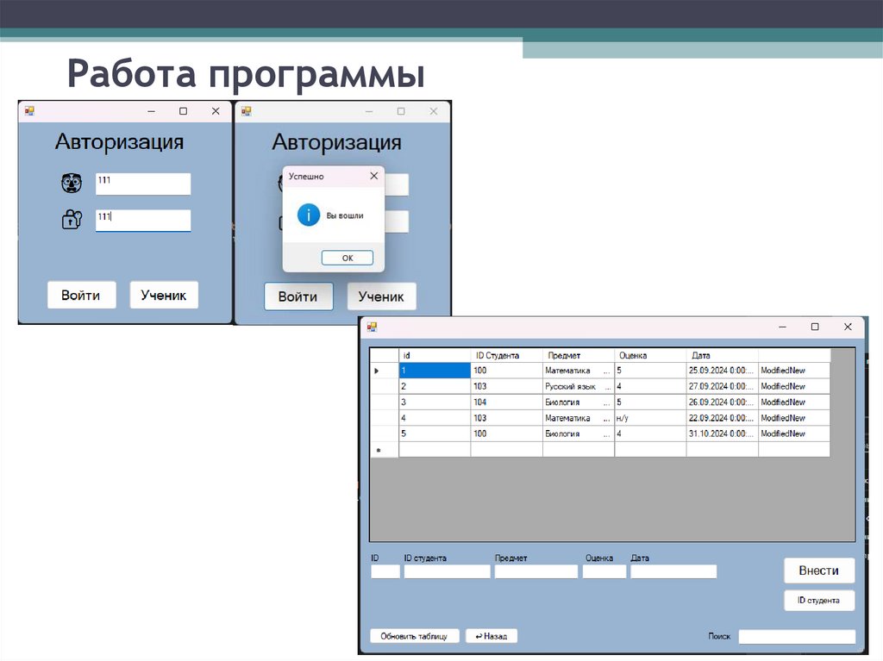Close the grades table window
The width and height of the screenshot is (883, 661).
(x=848, y=327)
